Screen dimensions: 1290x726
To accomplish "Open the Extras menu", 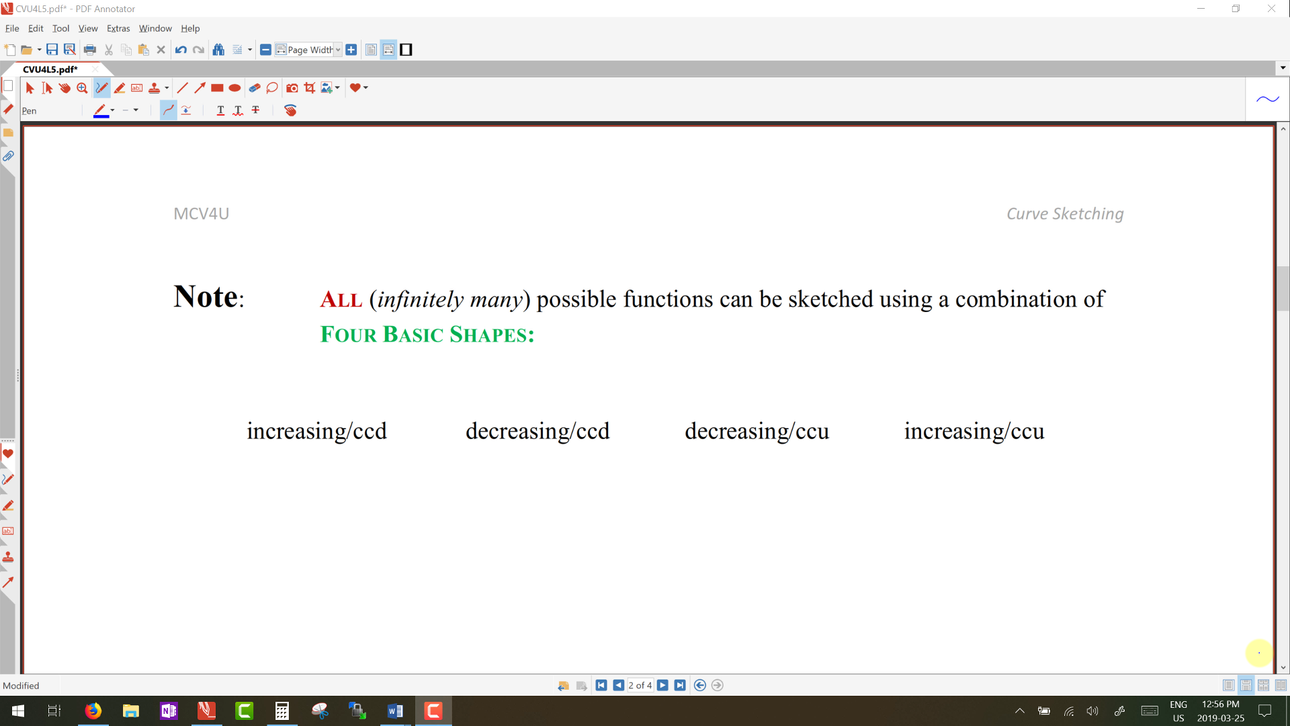I will [118, 28].
